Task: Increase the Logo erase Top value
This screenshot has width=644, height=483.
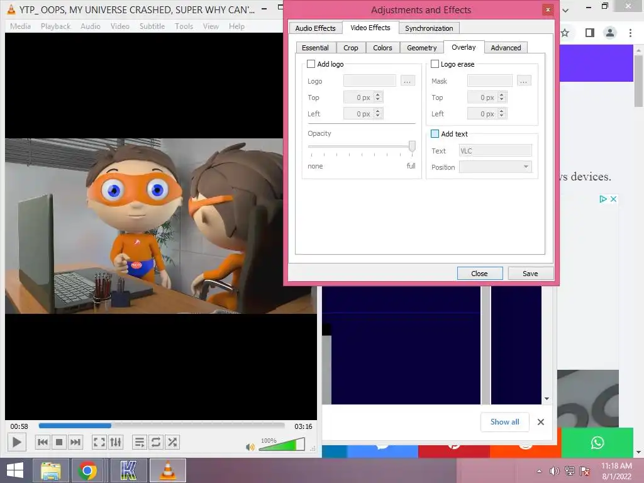Action: [501, 94]
